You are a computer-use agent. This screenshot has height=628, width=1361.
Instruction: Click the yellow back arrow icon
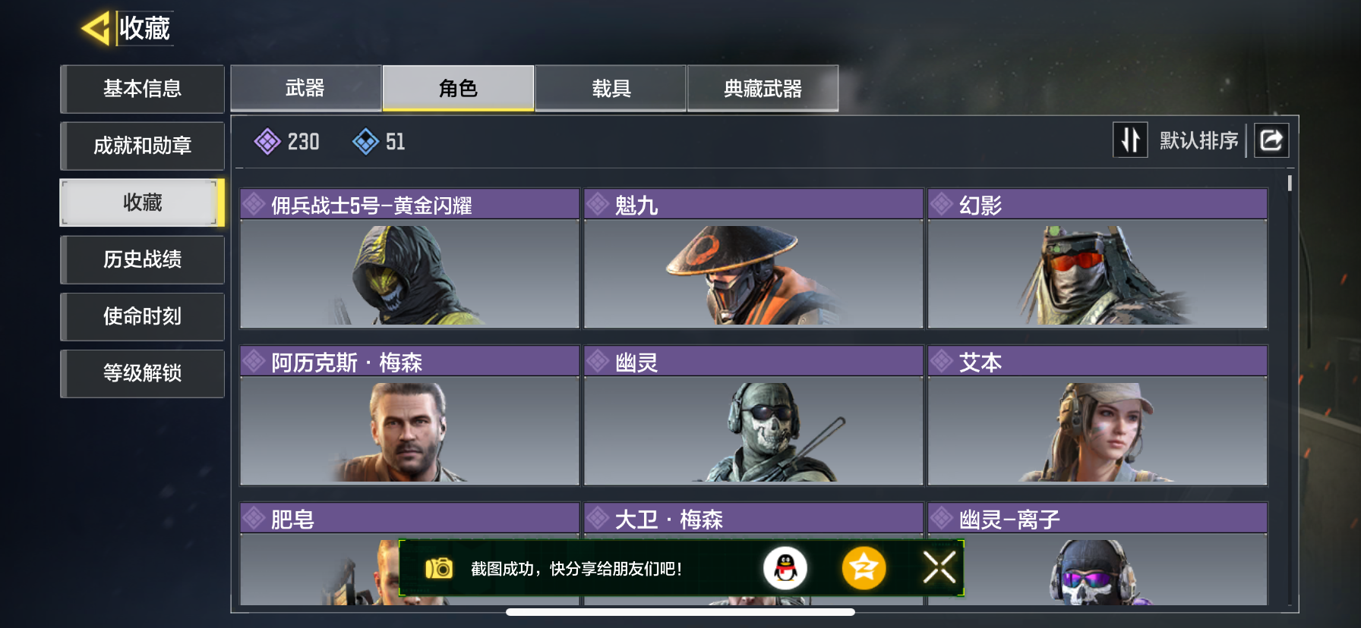(x=96, y=29)
